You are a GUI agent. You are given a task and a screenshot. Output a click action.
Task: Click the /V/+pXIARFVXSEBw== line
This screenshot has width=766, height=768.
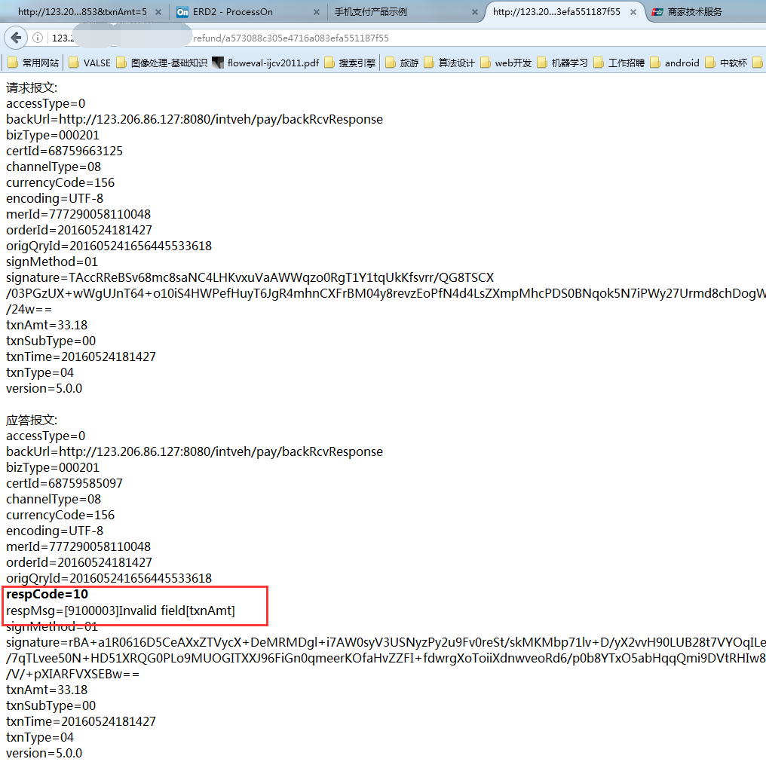pyautogui.click(x=72, y=674)
